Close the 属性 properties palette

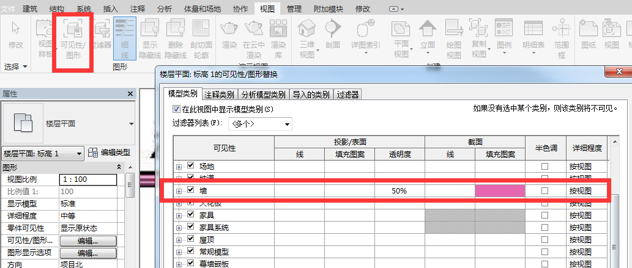click(130, 93)
